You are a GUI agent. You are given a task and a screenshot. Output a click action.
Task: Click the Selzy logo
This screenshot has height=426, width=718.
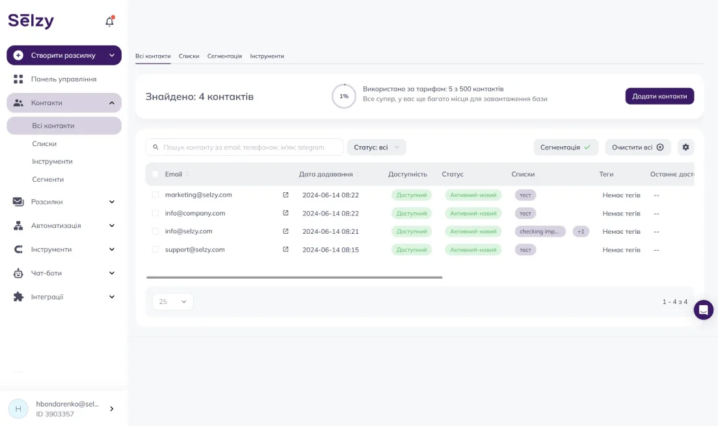(31, 21)
